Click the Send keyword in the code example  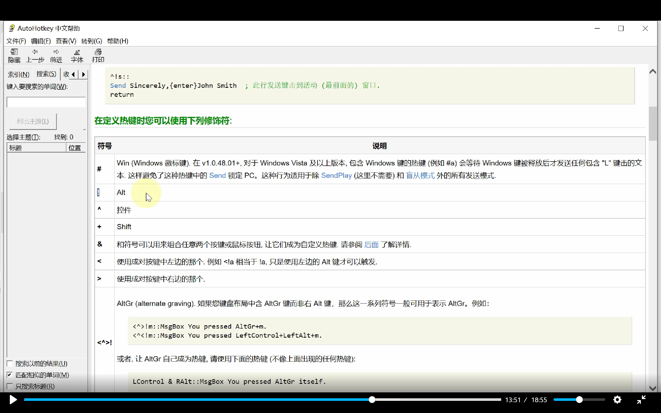118,85
